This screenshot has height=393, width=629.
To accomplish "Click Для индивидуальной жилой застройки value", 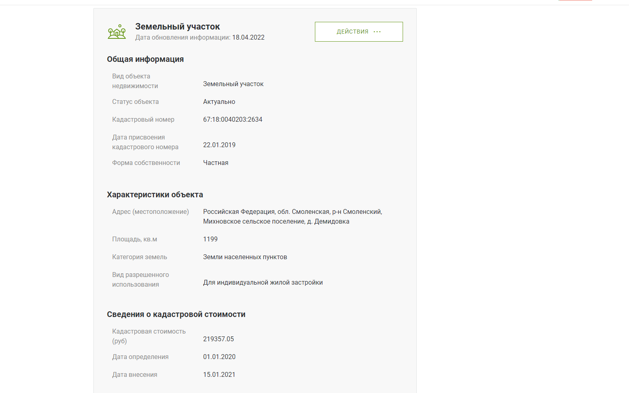I will pyautogui.click(x=263, y=283).
